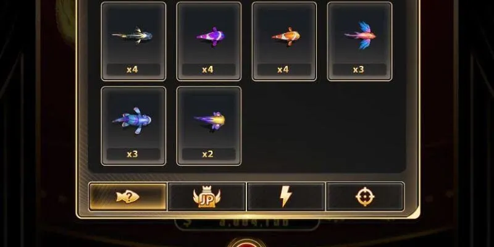Click x3 label under the blue fish
The width and height of the screenshot is (494, 247).
pyautogui.click(x=133, y=154)
